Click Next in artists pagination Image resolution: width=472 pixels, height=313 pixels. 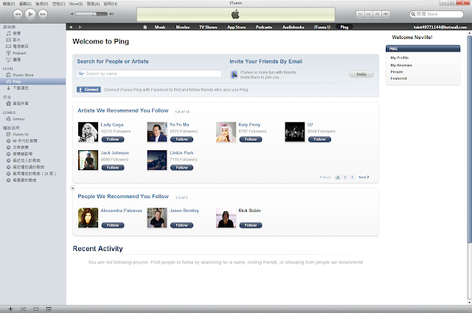(x=364, y=177)
